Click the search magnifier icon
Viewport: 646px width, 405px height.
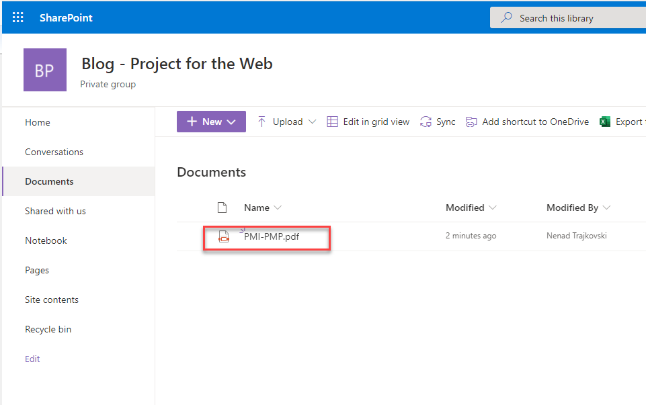507,18
